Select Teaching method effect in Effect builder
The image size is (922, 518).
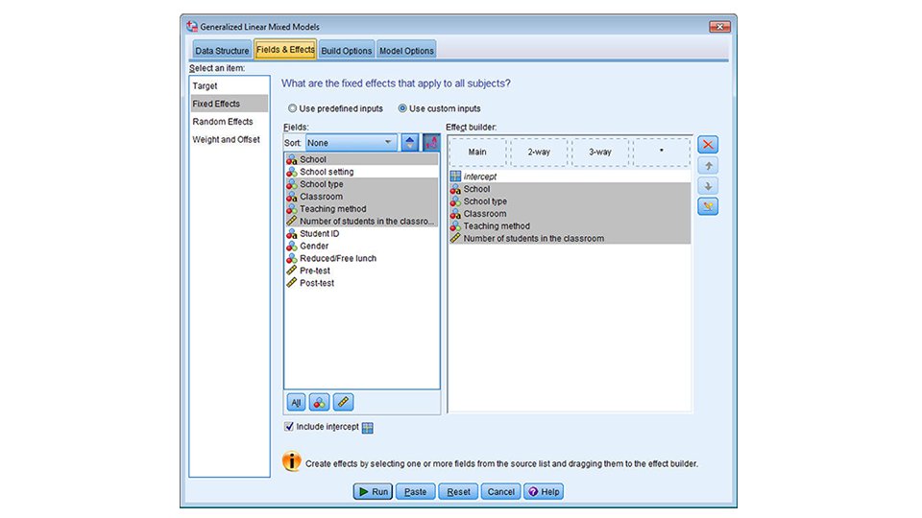(x=570, y=226)
